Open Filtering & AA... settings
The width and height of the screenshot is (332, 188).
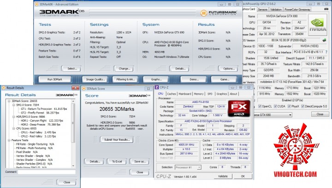125,80
